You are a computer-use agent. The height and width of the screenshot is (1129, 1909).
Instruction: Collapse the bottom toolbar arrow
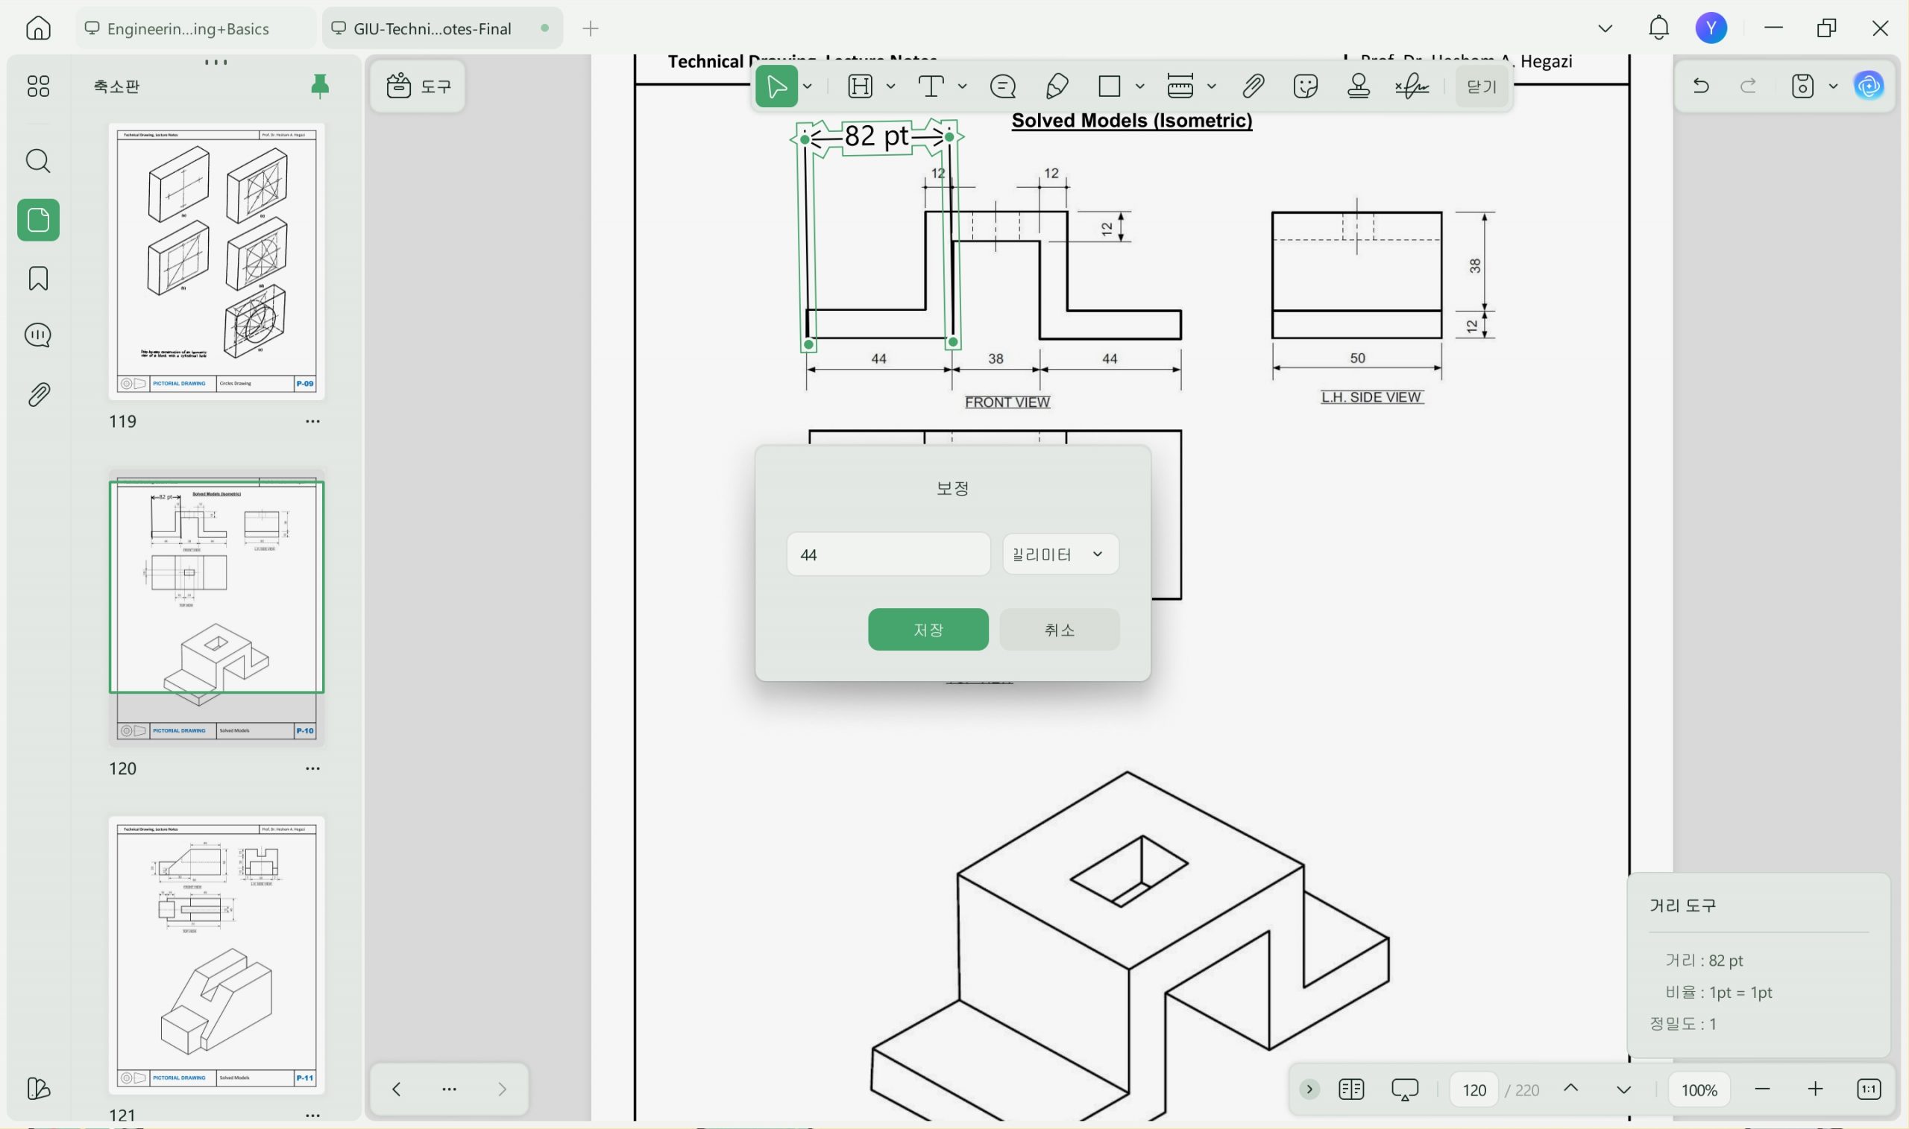pos(1309,1089)
